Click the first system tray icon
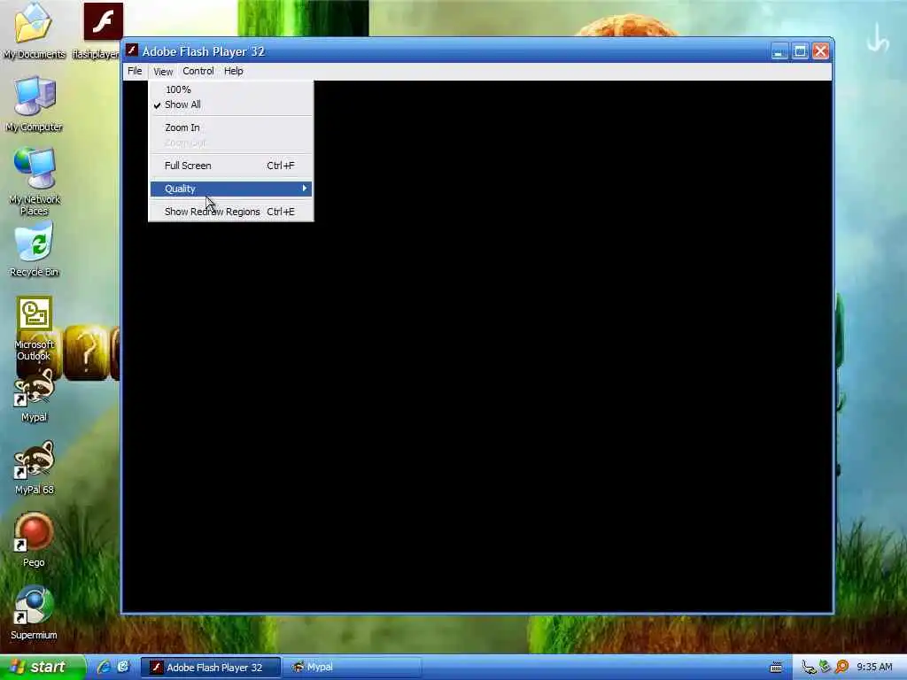 pos(809,668)
